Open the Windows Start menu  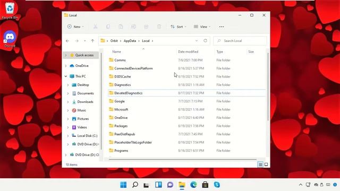click(x=123, y=185)
